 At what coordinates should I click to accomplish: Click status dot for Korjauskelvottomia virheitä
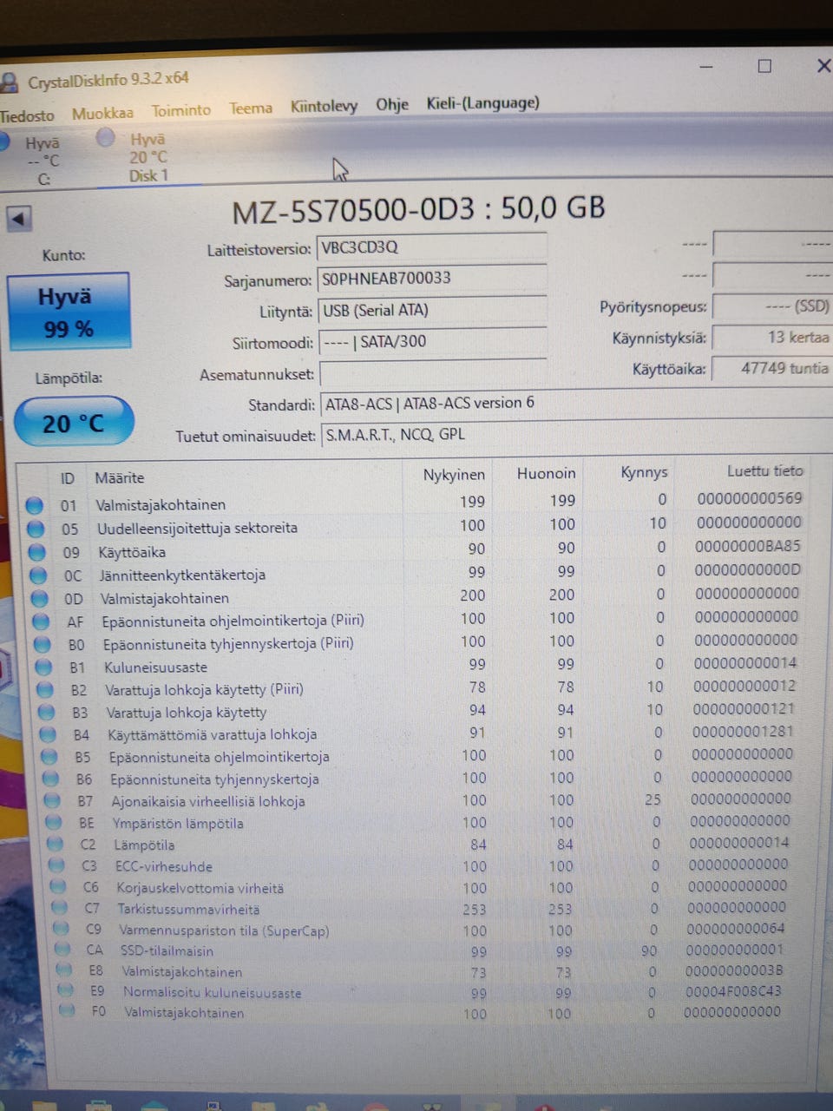(x=58, y=887)
